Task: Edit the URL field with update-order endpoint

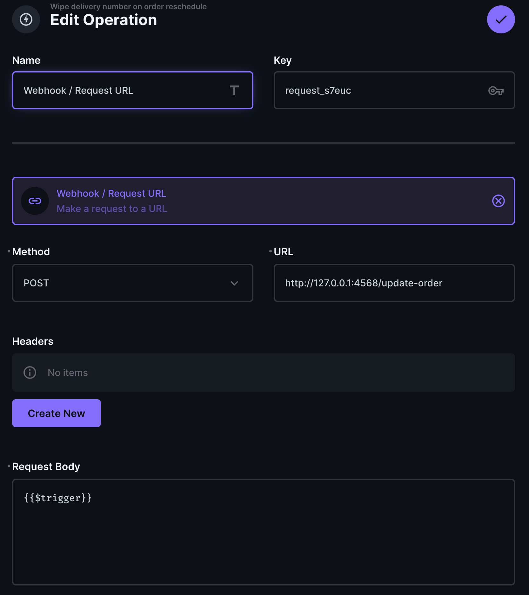Action: point(394,283)
